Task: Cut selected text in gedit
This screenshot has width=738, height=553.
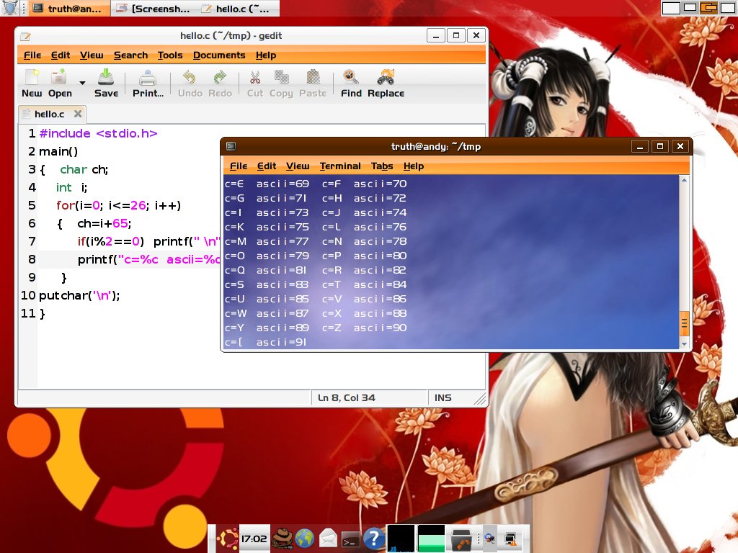Action: 255,84
